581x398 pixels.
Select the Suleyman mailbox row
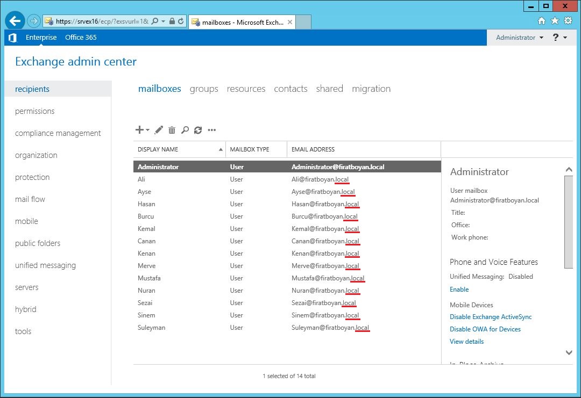tap(287, 328)
